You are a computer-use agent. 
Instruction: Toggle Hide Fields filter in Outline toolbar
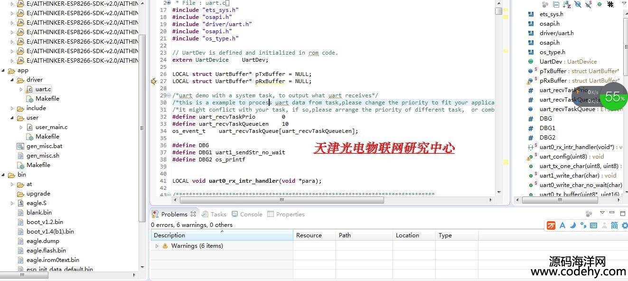(578, 4)
